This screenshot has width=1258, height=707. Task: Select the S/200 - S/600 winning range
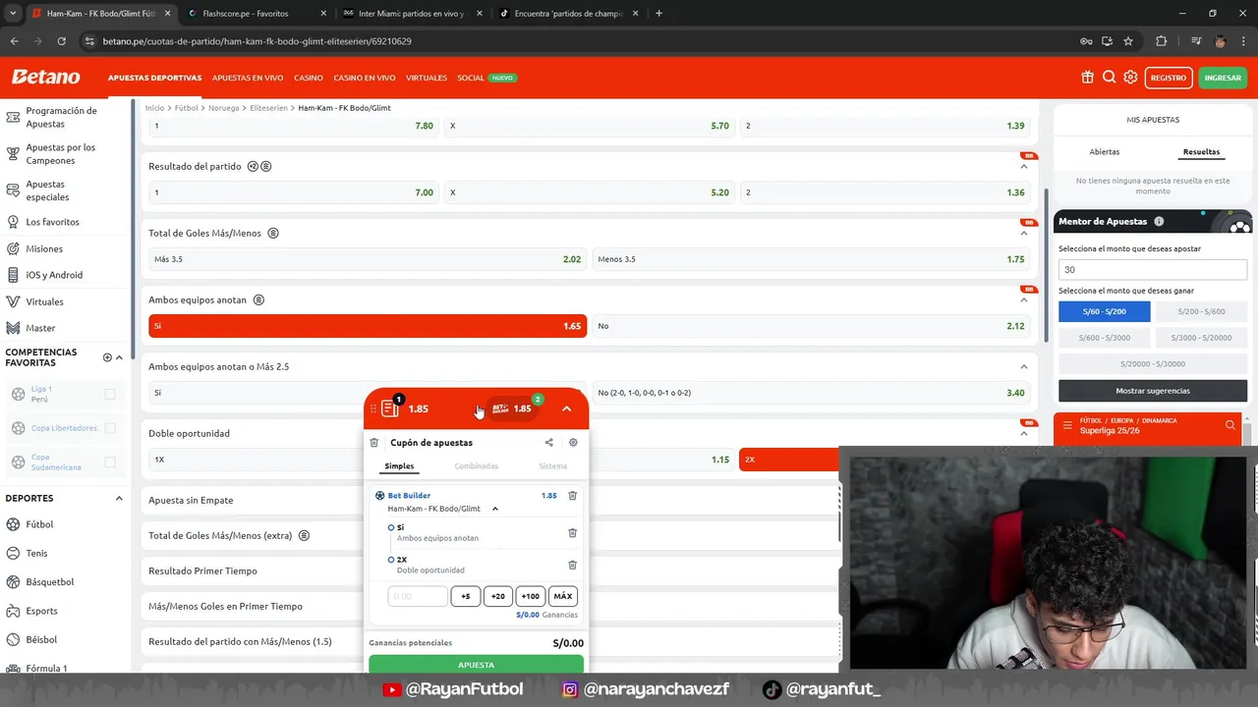(1201, 311)
